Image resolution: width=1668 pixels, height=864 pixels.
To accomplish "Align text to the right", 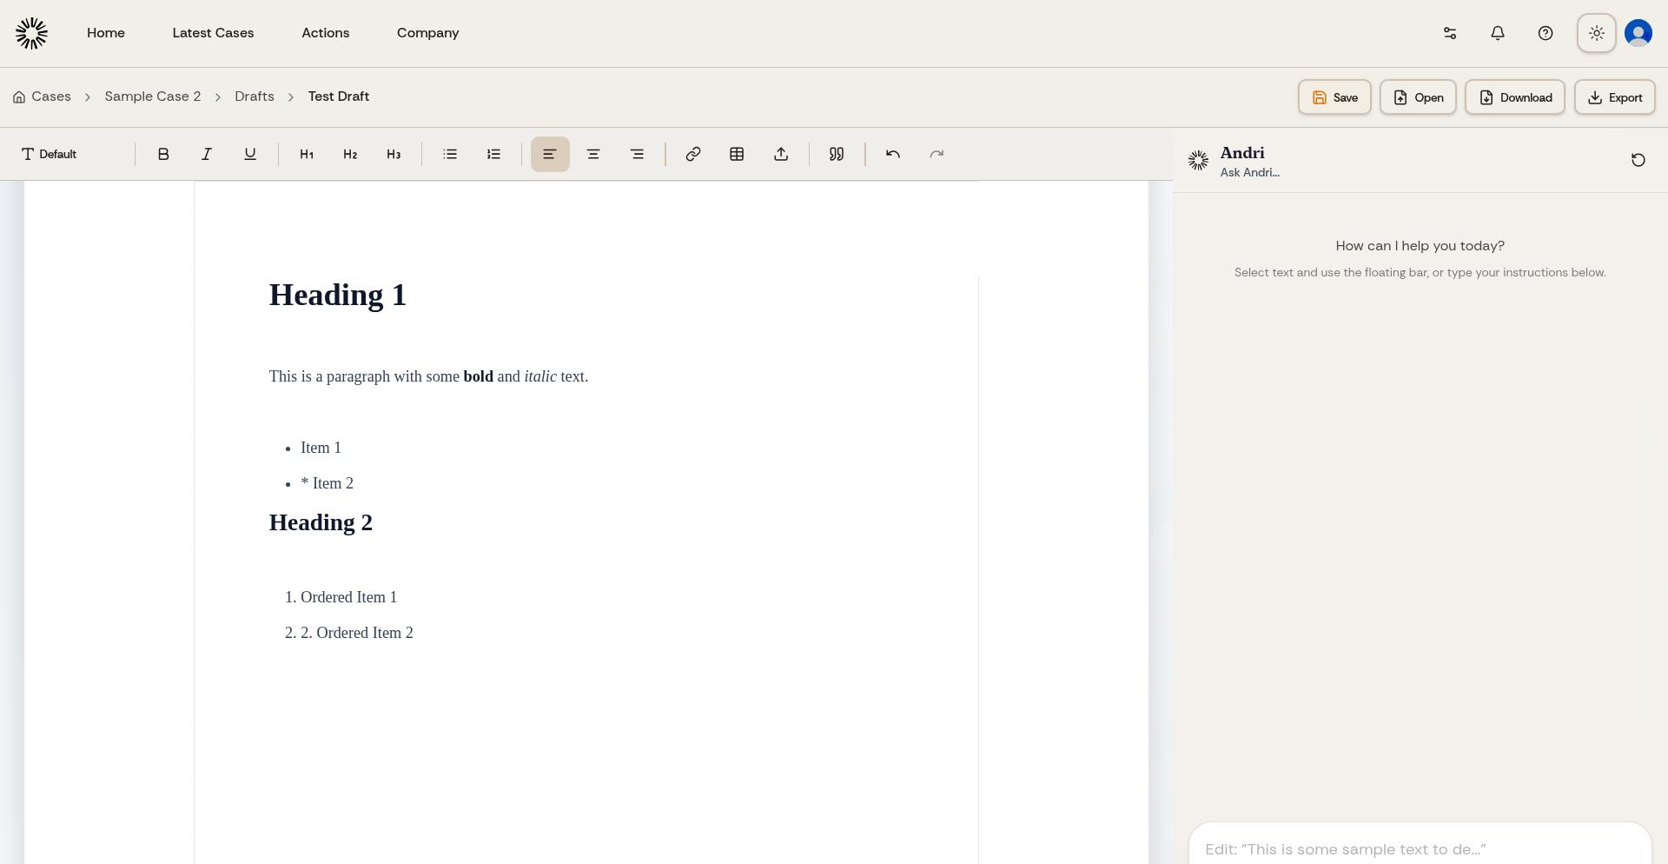I will pos(637,155).
